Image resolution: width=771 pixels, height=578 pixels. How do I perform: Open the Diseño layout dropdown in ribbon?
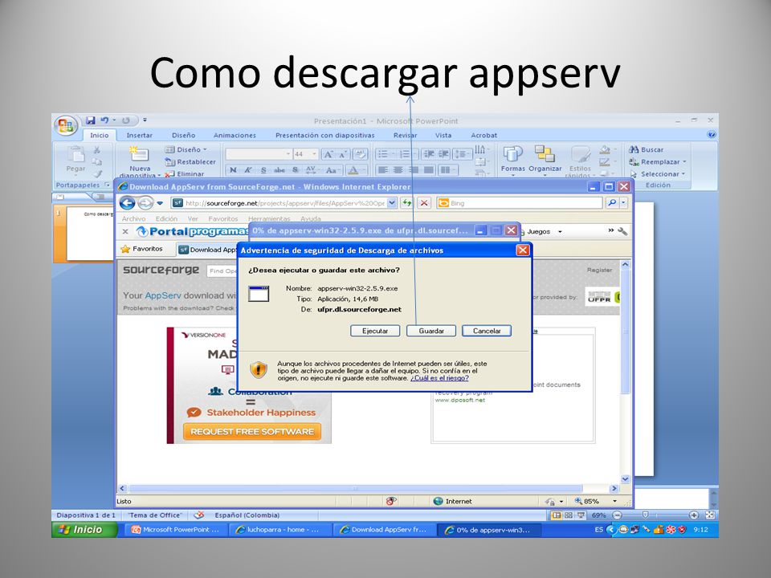point(186,149)
